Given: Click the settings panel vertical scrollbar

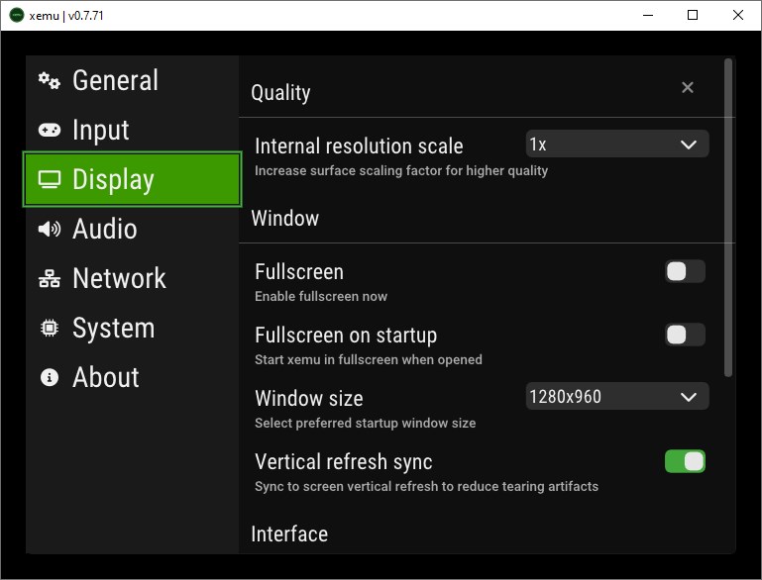Looking at the screenshot, I should tap(729, 218).
